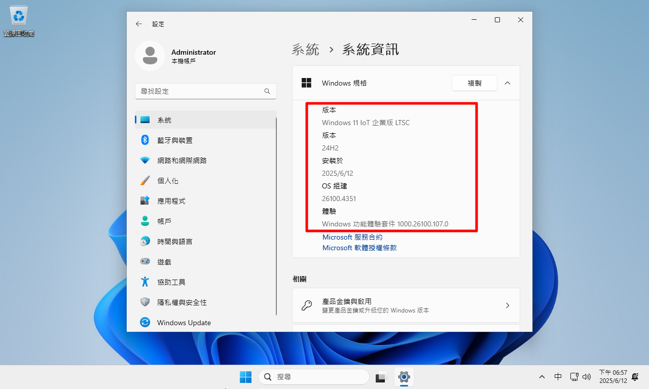Click the 相關 section heading
649x389 pixels.
[x=300, y=279]
